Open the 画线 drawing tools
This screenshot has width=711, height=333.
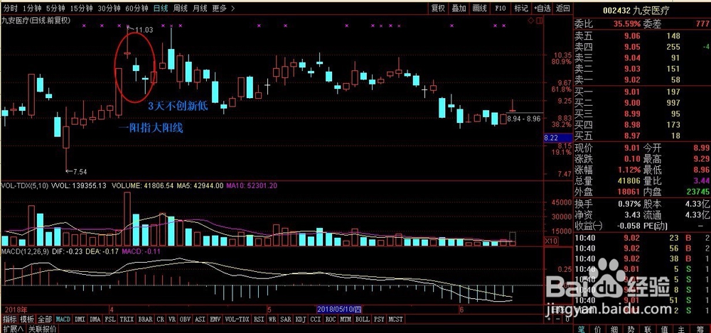coord(480,8)
